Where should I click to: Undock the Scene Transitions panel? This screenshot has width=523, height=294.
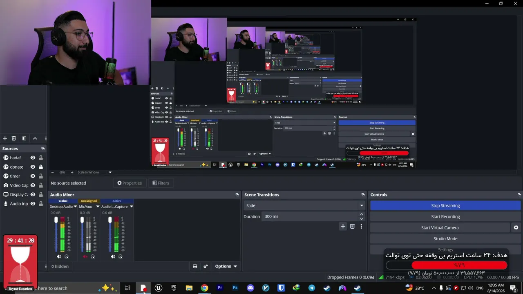(363, 195)
